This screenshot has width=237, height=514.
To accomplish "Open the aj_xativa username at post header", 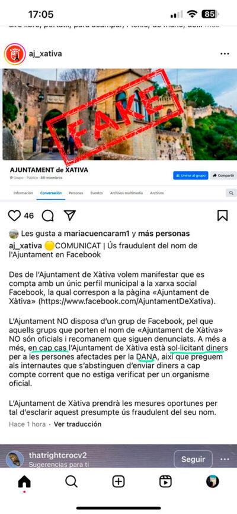I will click(45, 53).
